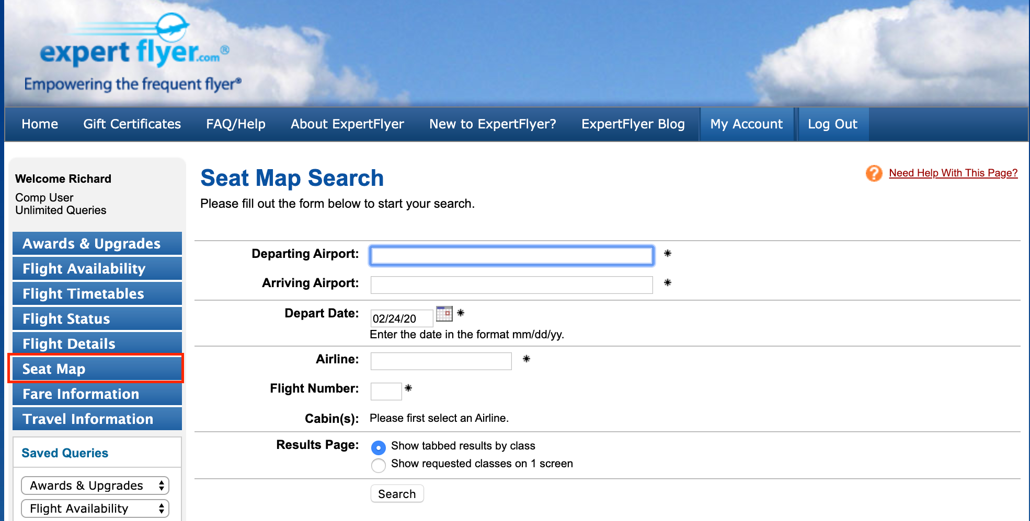1030x521 pixels.
Task: Log Out from the top navigation
Action: pyautogui.click(x=832, y=124)
